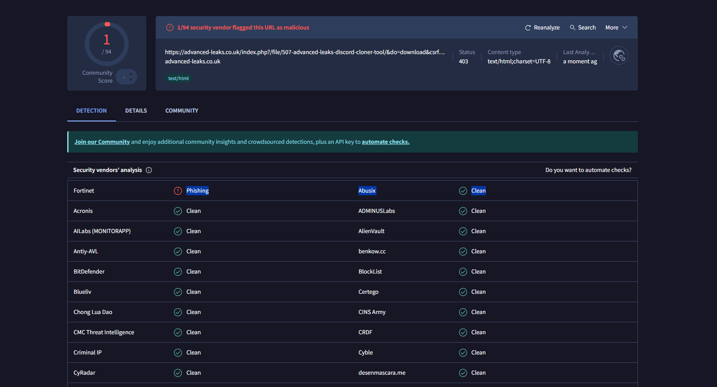The width and height of the screenshot is (717, 387).
Task: Click the globe-link URL icon
Action: point(619,56)
